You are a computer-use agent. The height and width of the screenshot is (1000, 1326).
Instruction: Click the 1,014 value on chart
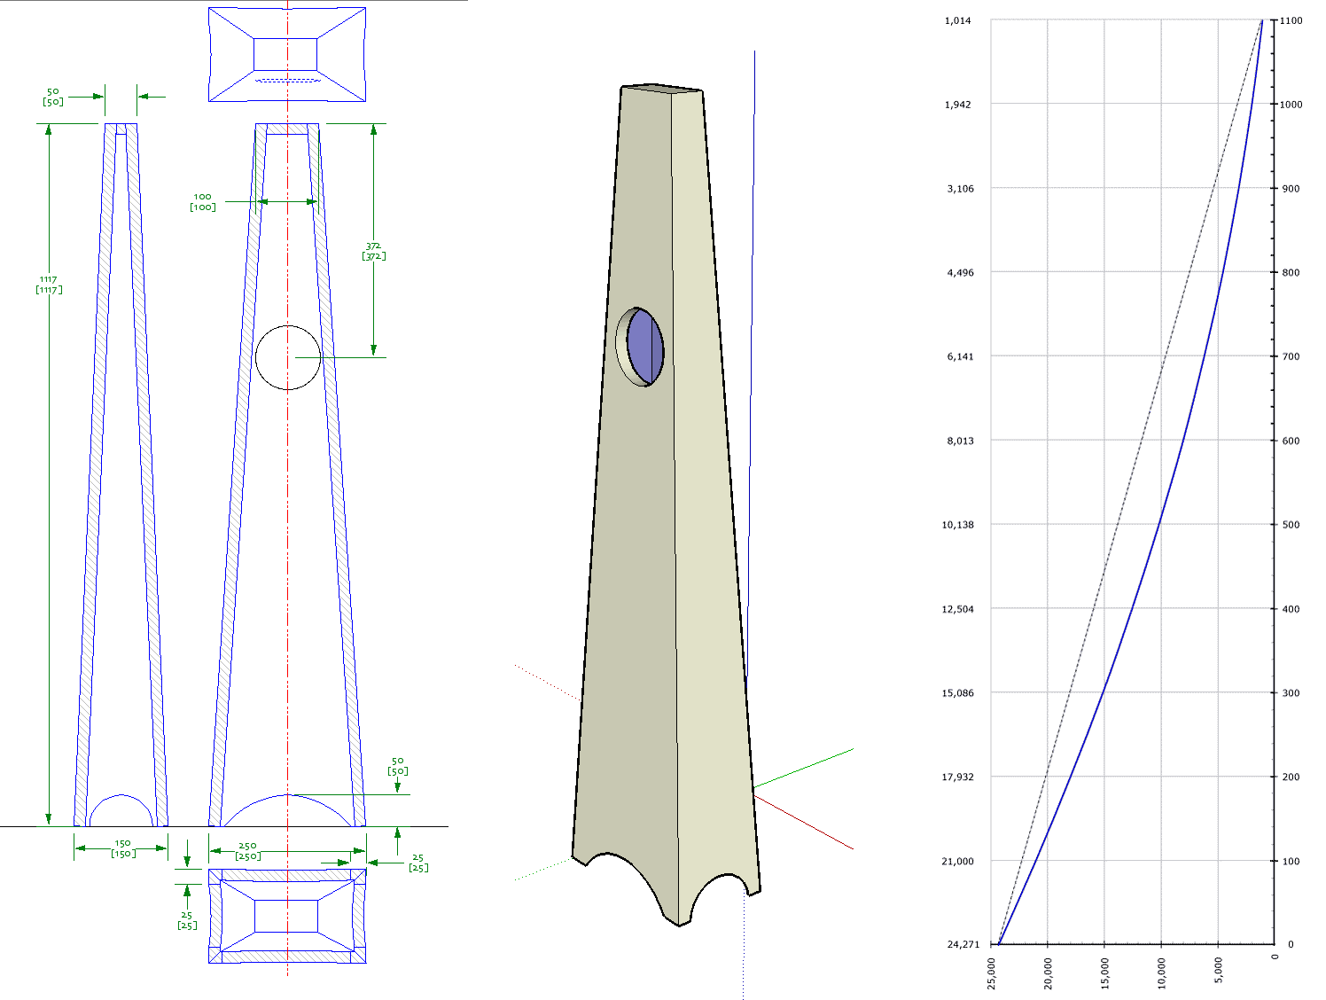957,20
